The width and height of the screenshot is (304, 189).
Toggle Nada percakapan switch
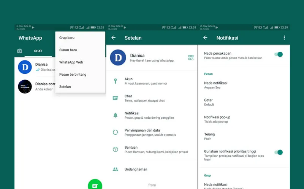pyautogui.click(x=279, y=55)
